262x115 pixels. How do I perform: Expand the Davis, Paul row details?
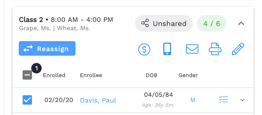pos(242,100)
